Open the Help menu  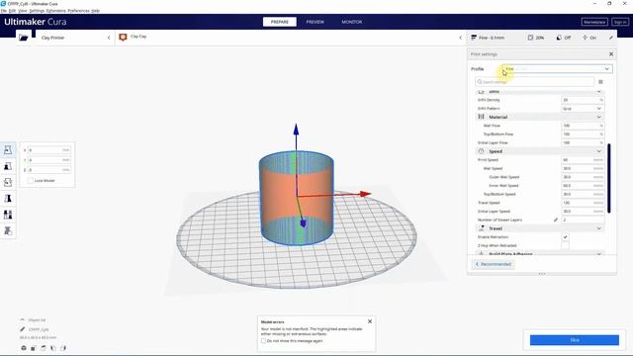point(95,11)
